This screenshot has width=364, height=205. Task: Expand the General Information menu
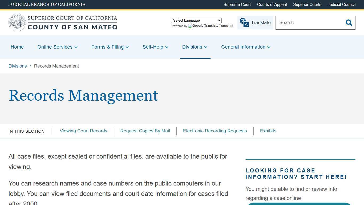[x=245, y=47]
